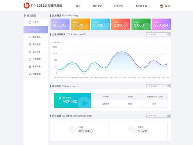Viewport: 193px width, 145px height.
Task: Click the 客服列表 headset icon in sidebar
Action: 30,67
